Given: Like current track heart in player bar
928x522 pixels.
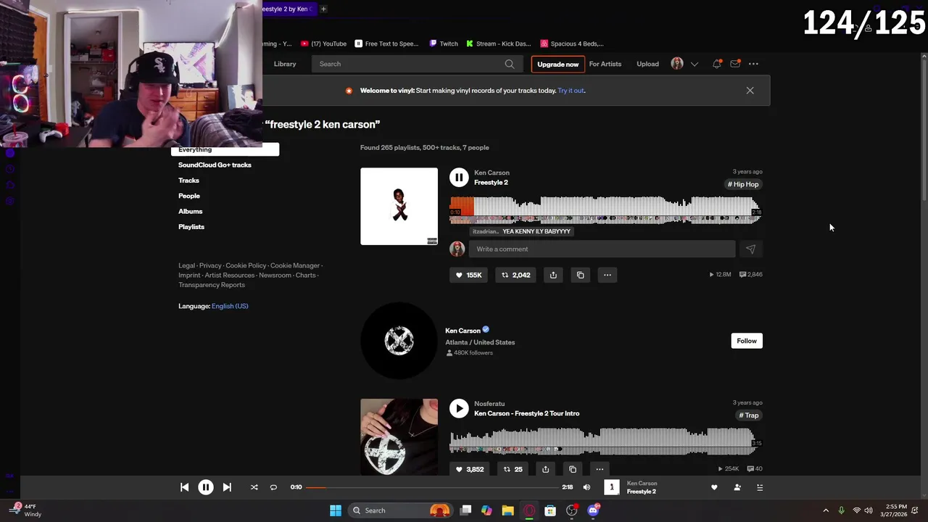Looking at the screenshot, I should [714, 487].
